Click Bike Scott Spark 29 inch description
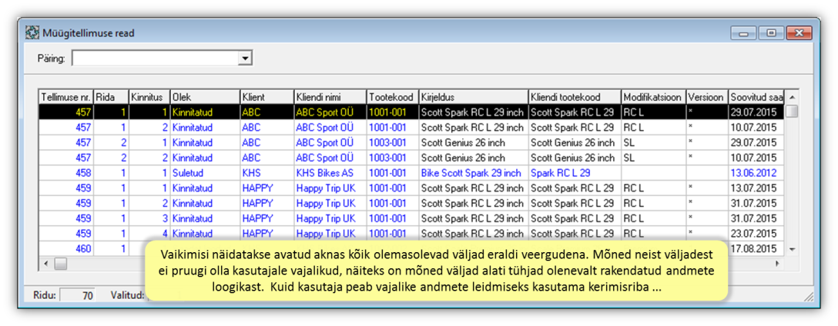 pyautogui.click(x=474, y=173)
